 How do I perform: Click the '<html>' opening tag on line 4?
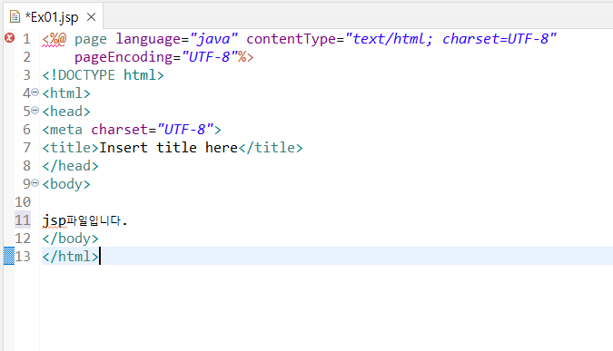(66, 93)
